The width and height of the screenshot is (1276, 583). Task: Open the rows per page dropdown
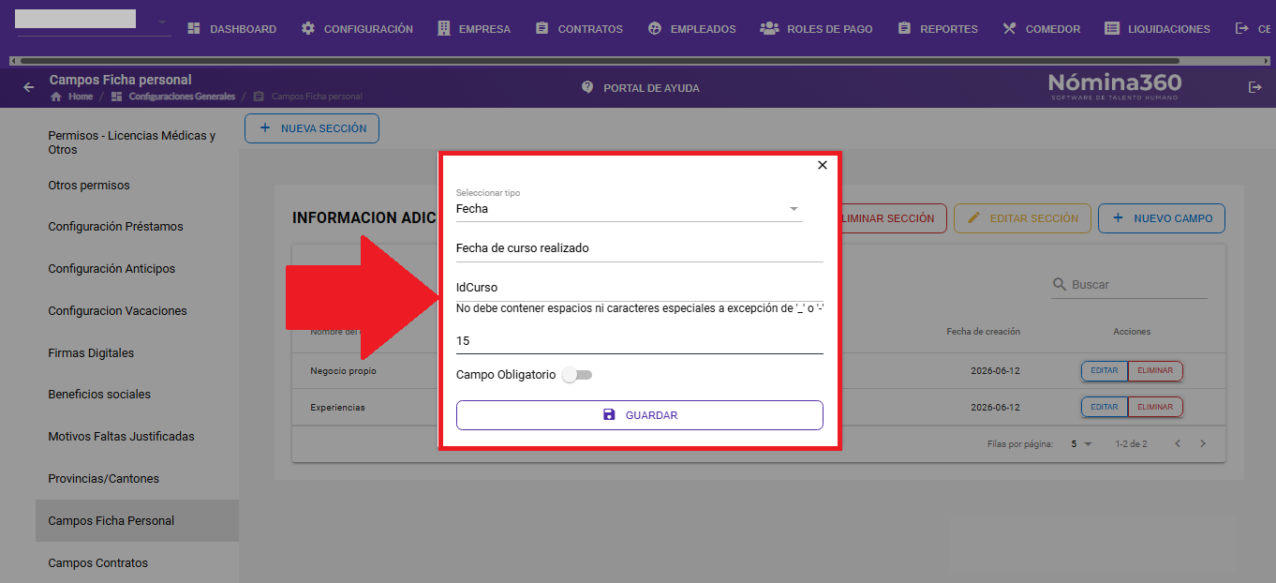[1082, 443]
